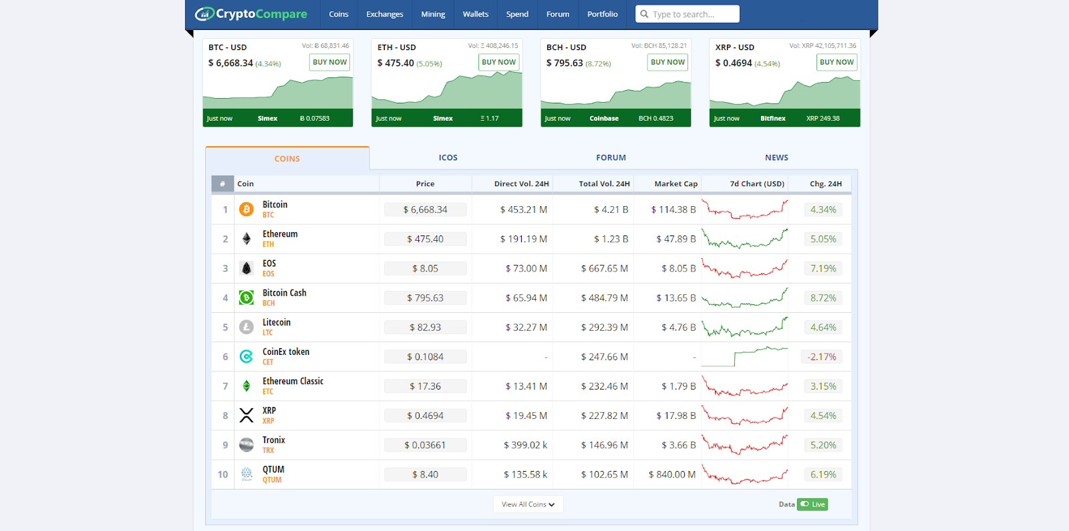This screenshot has width=1069, height=531.
Task: Click the Litecoin silver icon
Action: (x=247, y=327)
